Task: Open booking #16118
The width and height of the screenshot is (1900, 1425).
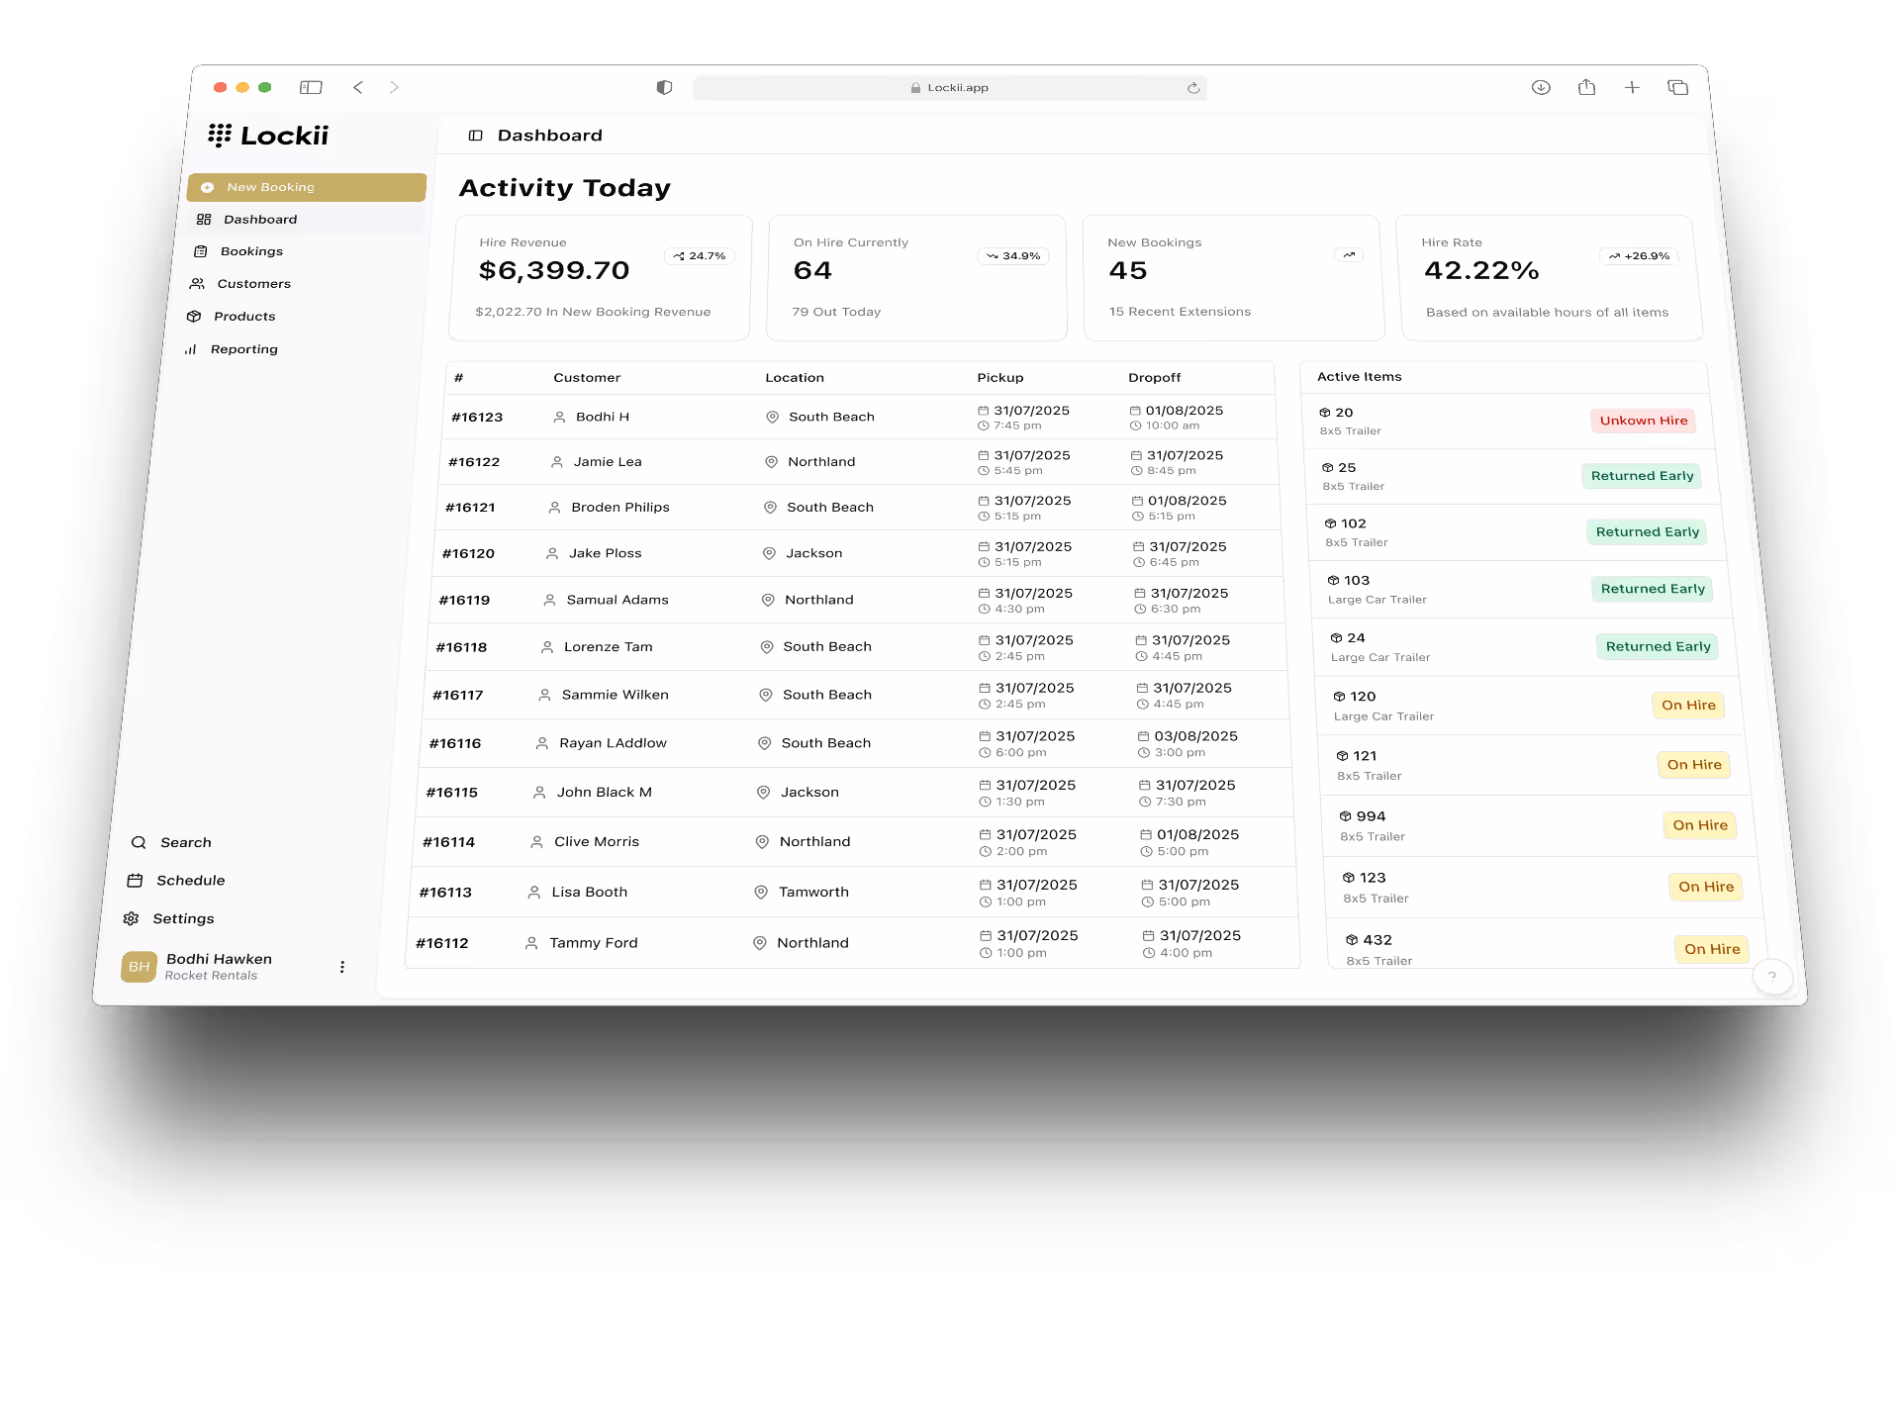Action: pos(461,647)
